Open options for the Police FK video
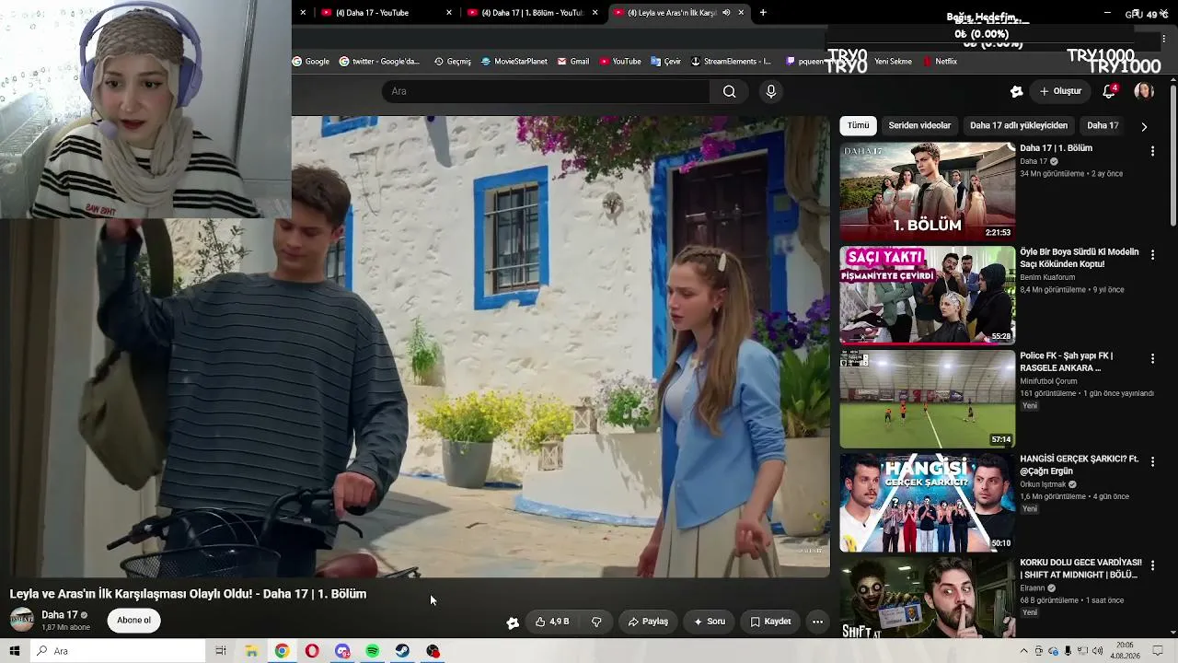 coord(1152,358)
